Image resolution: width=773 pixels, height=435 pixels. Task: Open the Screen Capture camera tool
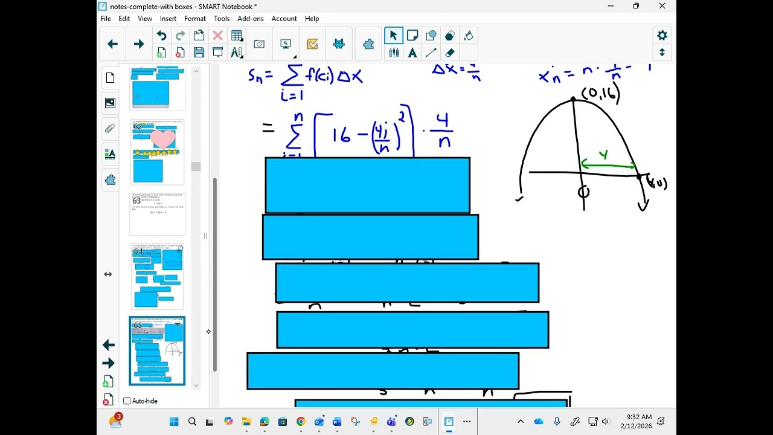tap(259, 44)
